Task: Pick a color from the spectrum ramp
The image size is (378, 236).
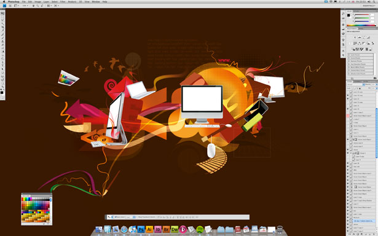Action: point(361,26)
